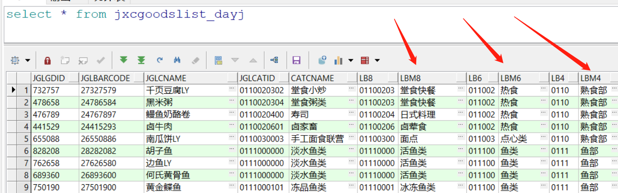The image size is (618, 193).
Task: Click the JGLGDID column header
Action: (54, 78)
